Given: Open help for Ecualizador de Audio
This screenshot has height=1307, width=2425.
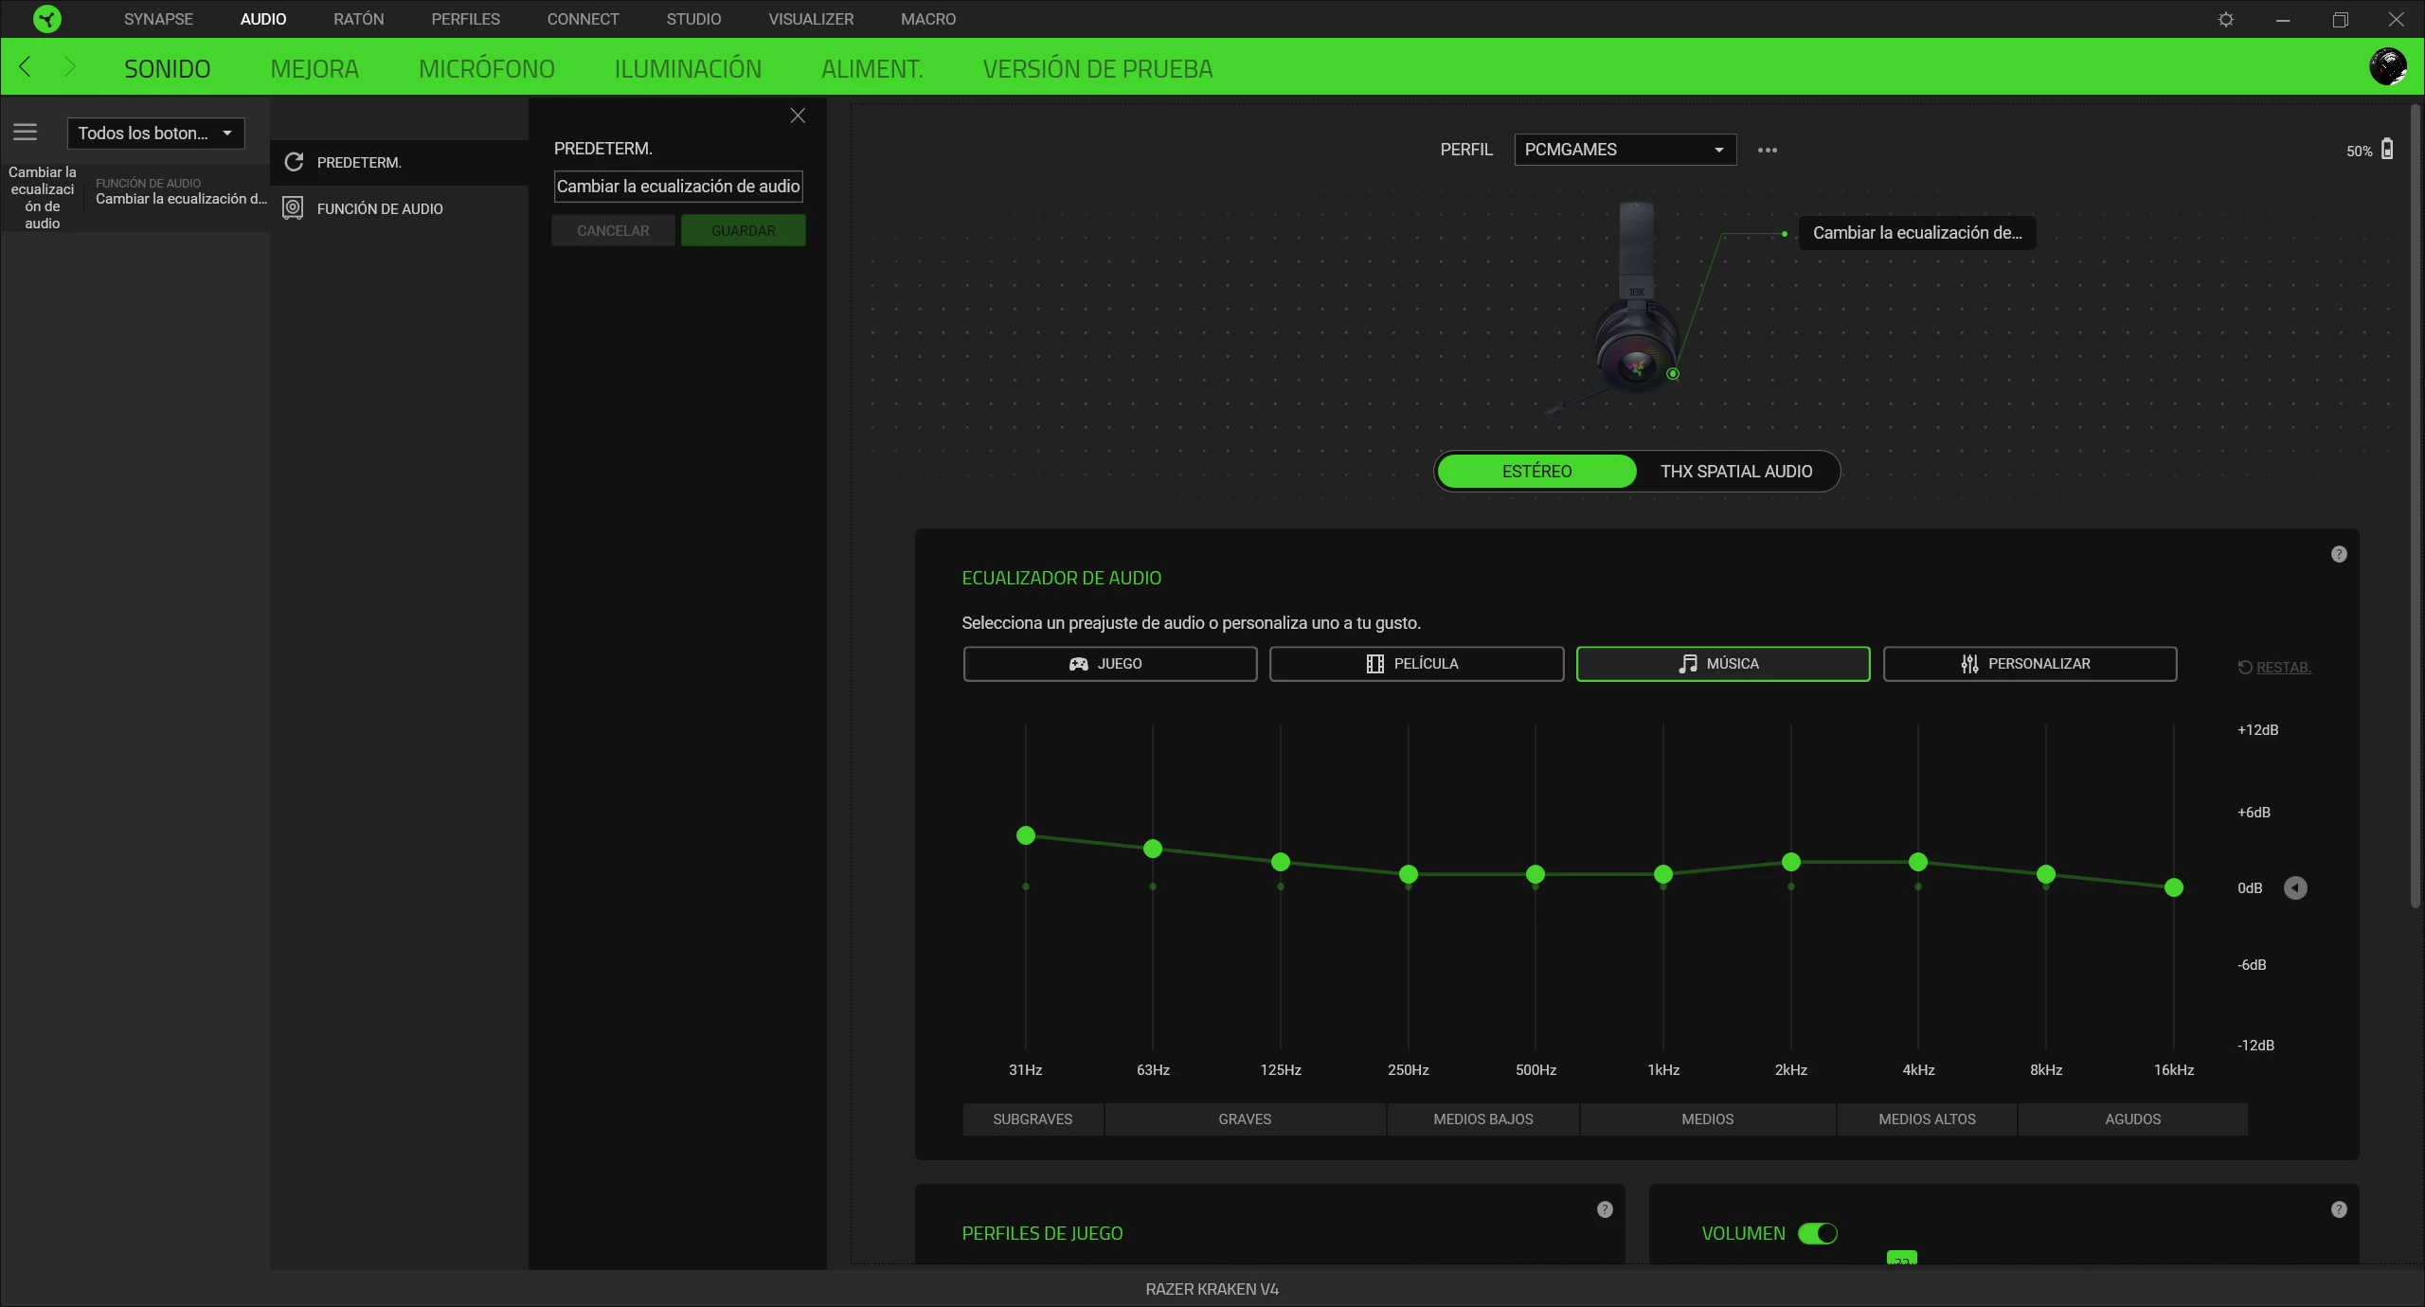Looking at the screenshot, I should tap(2339, 554).
